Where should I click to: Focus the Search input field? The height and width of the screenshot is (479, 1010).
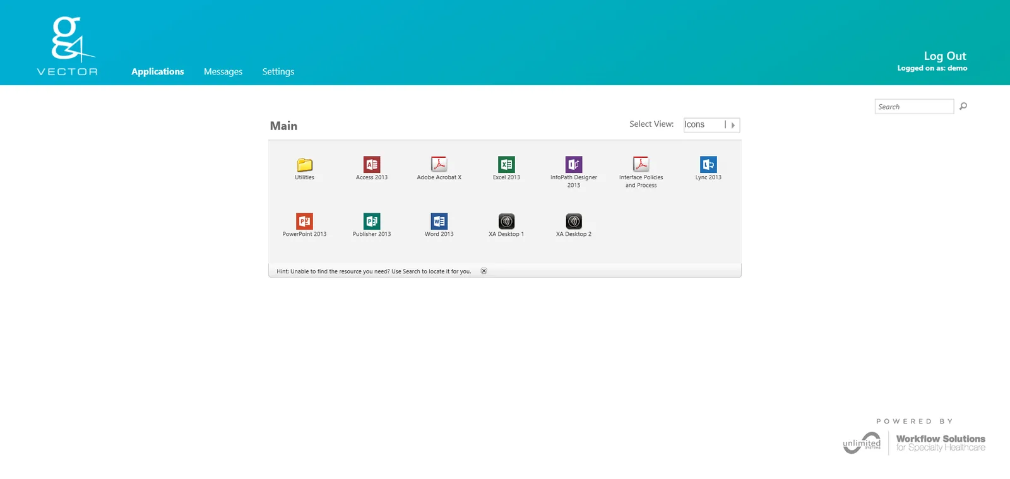(914, 107)
